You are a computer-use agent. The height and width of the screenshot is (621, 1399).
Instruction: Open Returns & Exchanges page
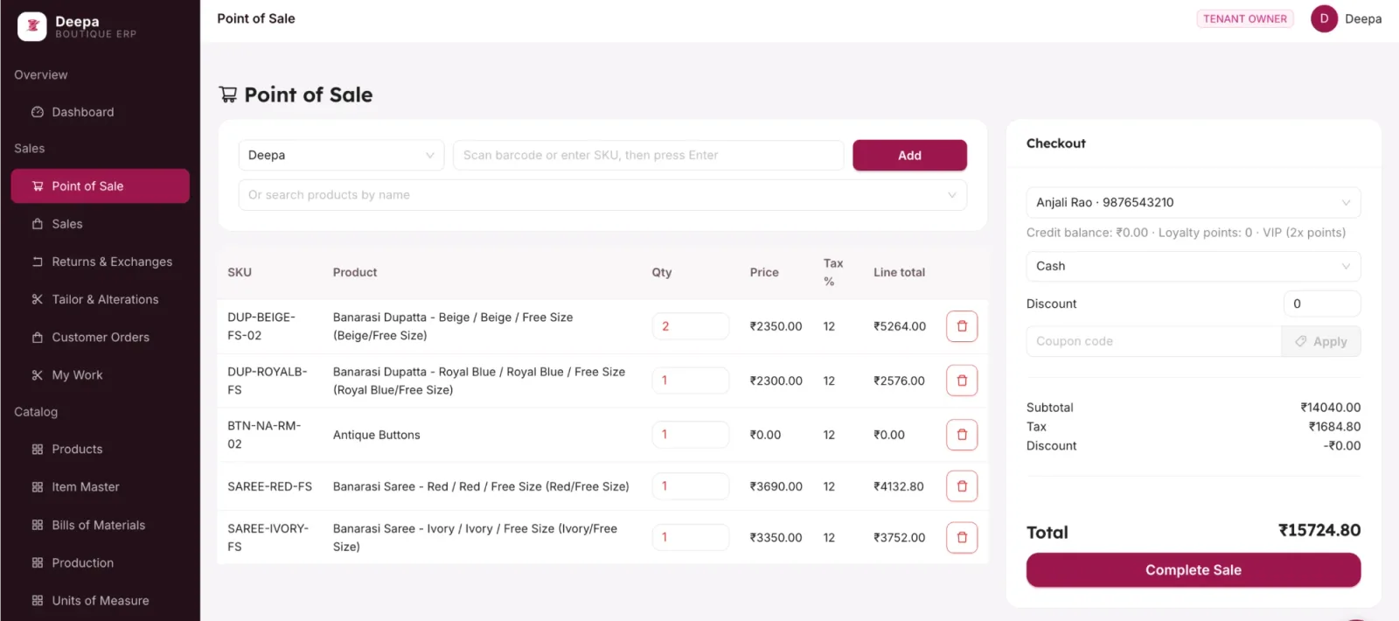(100, 262)
